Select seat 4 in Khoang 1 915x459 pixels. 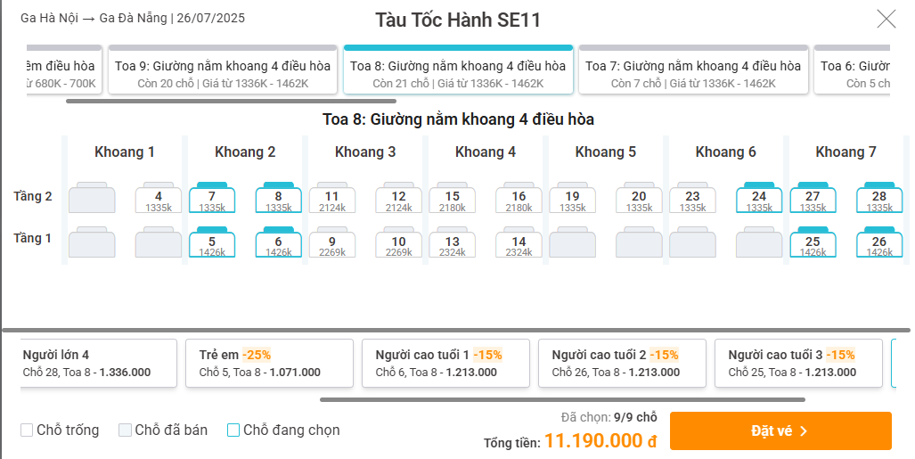(158, 198)
